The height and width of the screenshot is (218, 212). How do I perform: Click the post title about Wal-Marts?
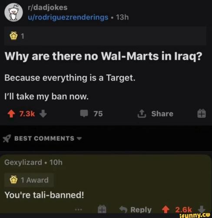click(x=103, y=56)
